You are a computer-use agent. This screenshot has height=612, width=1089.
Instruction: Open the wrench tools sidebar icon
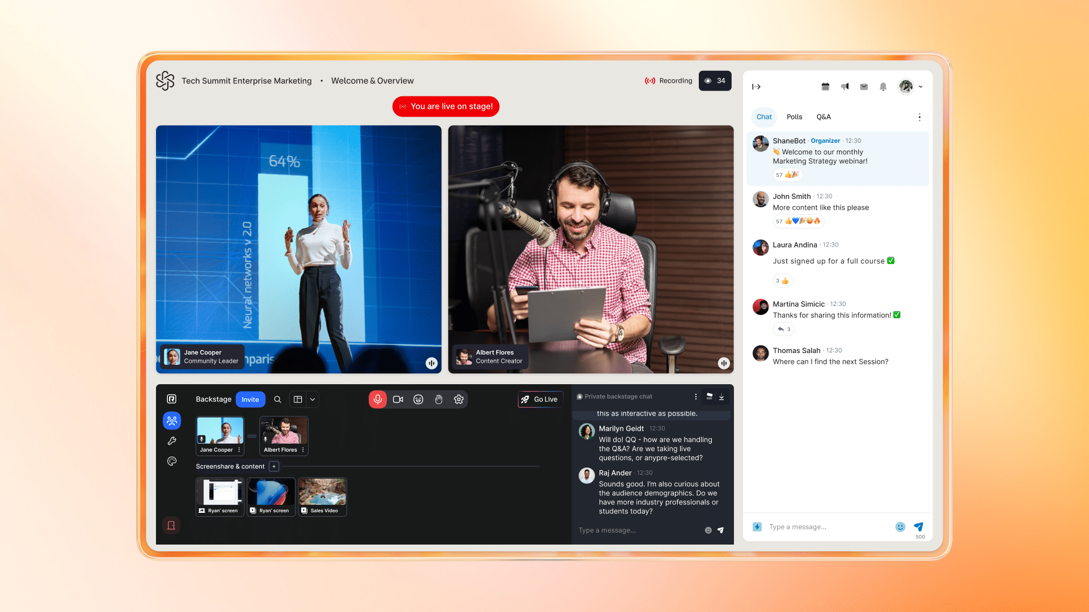coord(172,441)
